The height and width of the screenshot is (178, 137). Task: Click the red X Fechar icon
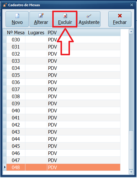point(120,16)
